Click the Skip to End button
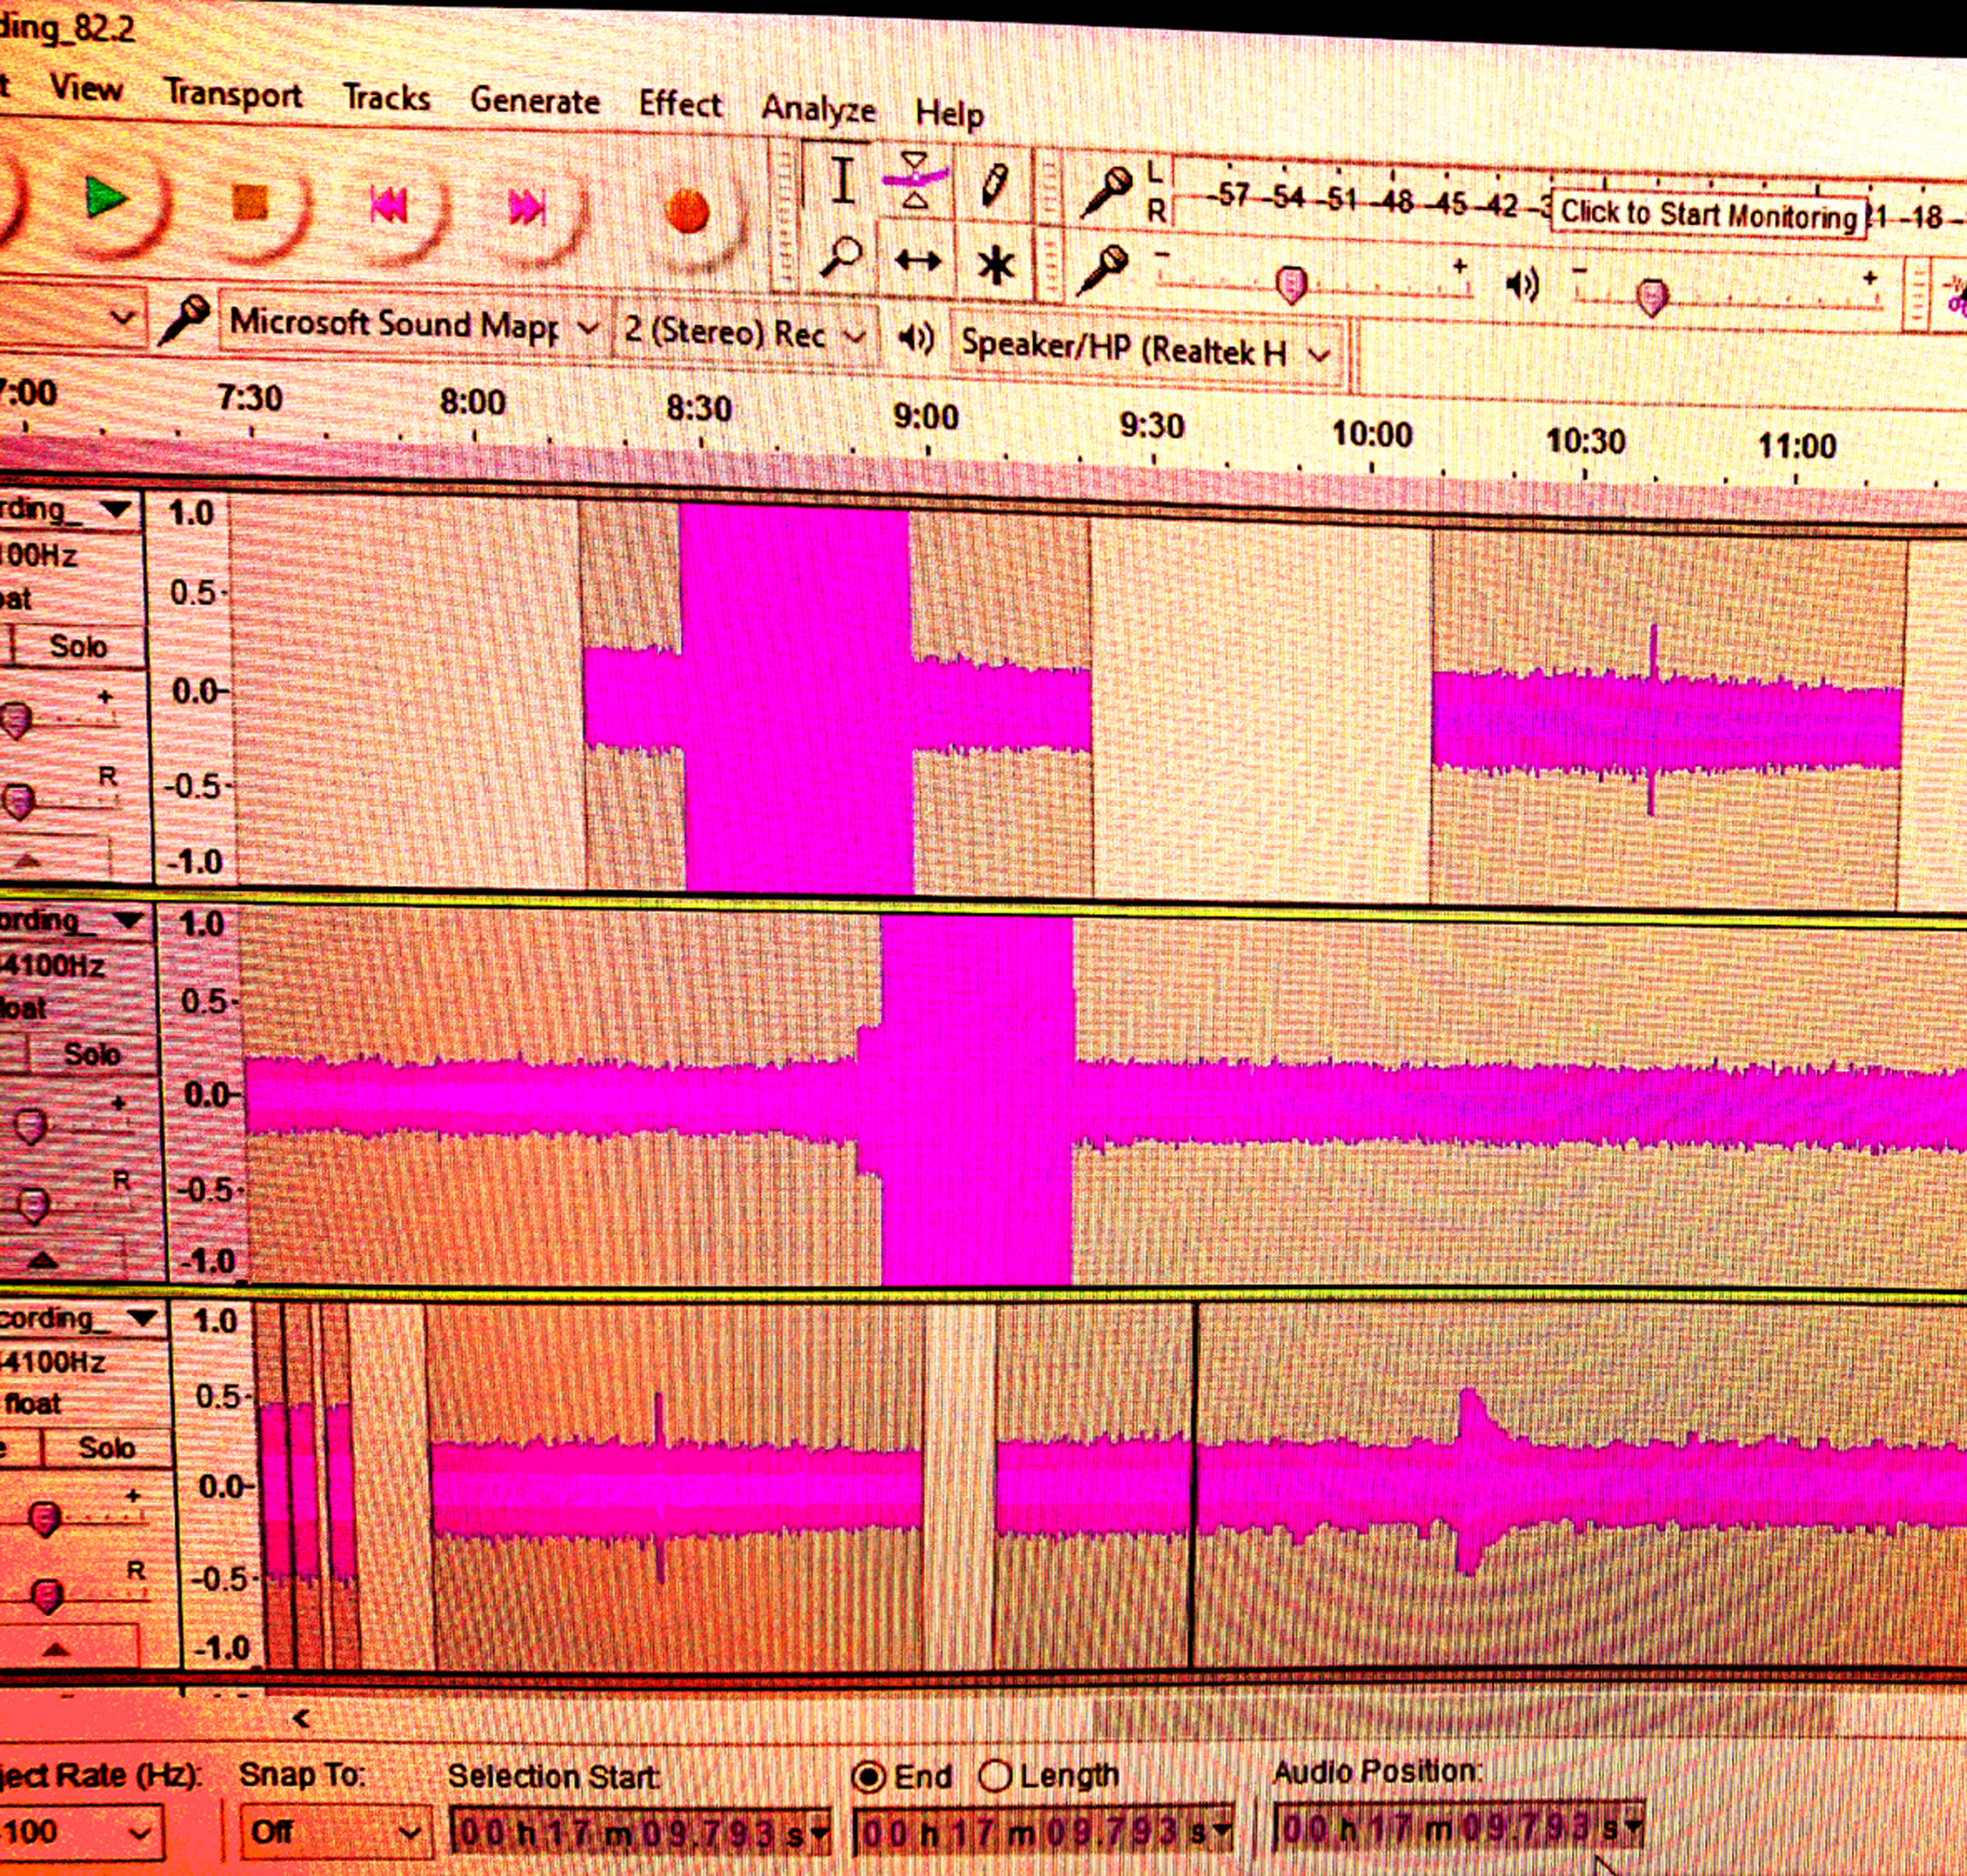The image size is (1967, 1876). pyautogui.click(x=527, y=208)
